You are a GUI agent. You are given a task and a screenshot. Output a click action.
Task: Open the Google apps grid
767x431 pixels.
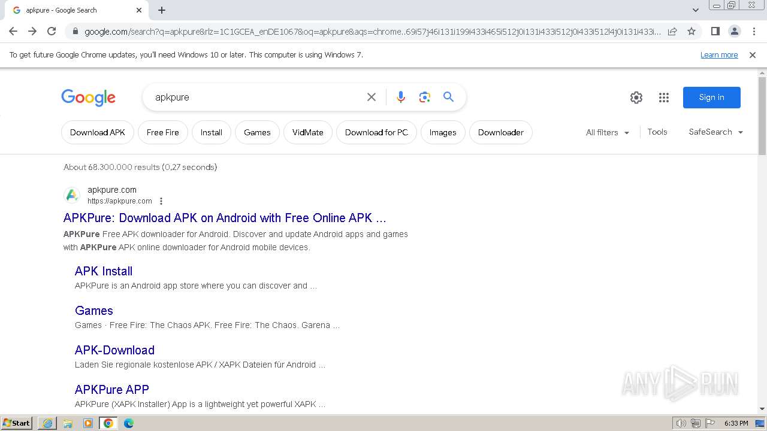tap(664, 98)
